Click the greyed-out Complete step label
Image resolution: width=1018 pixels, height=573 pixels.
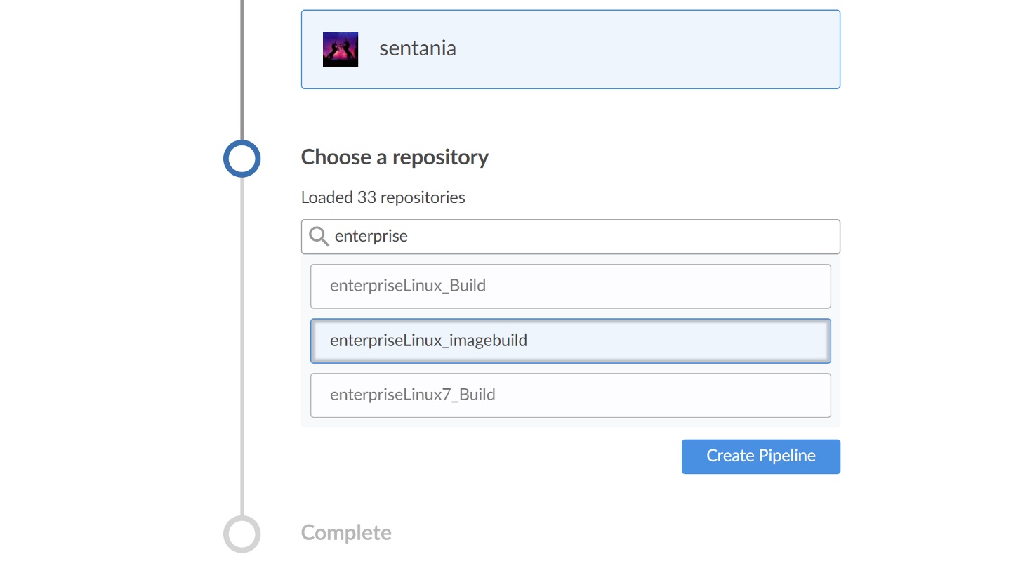click(346, 533)
